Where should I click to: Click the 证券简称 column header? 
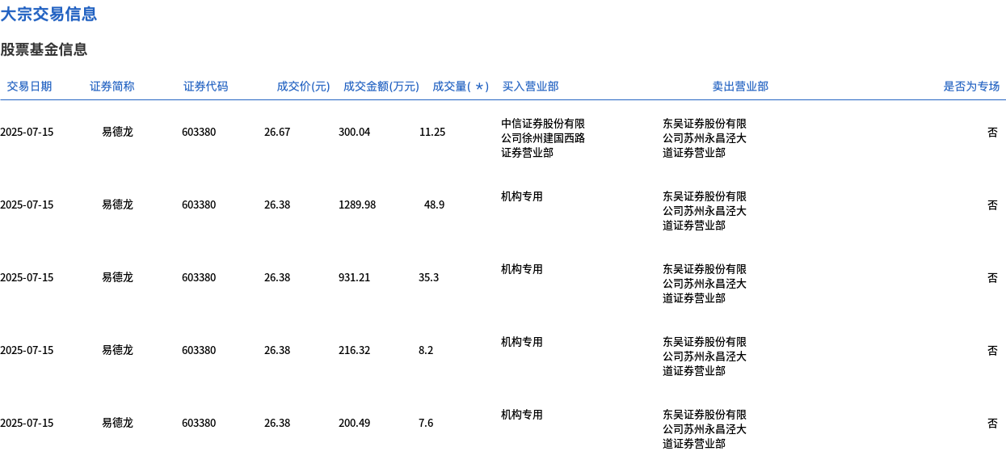click(112, 86)
